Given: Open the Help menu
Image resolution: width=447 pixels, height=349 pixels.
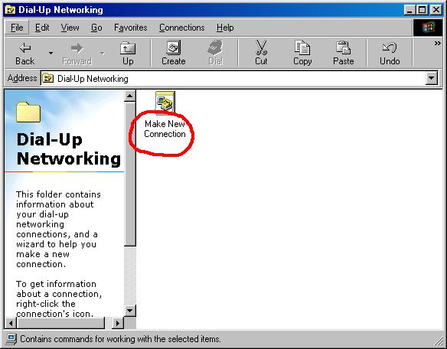Looking at the screenshot, I should (x=225, y=28).
